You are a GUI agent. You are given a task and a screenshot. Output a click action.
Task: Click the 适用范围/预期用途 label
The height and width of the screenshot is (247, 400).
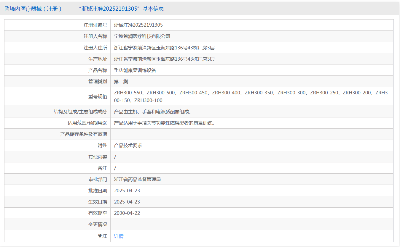(87, 123)
